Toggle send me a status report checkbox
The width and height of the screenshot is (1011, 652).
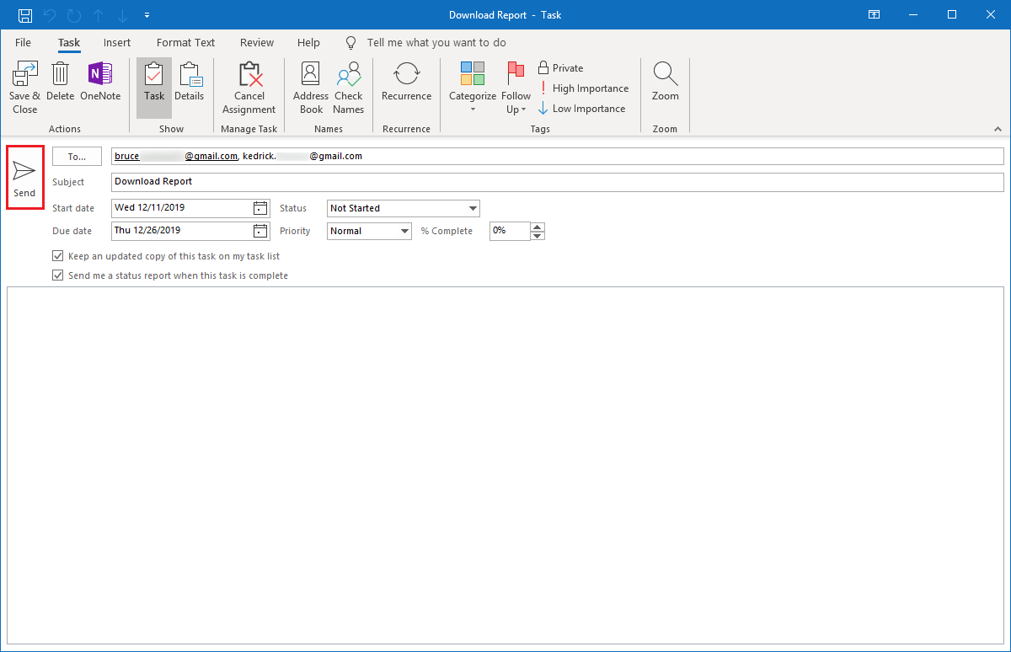[x=58, y=275]
